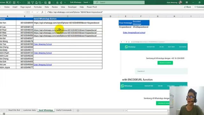Click the Ribbon Display Options icon

point(187,3)
